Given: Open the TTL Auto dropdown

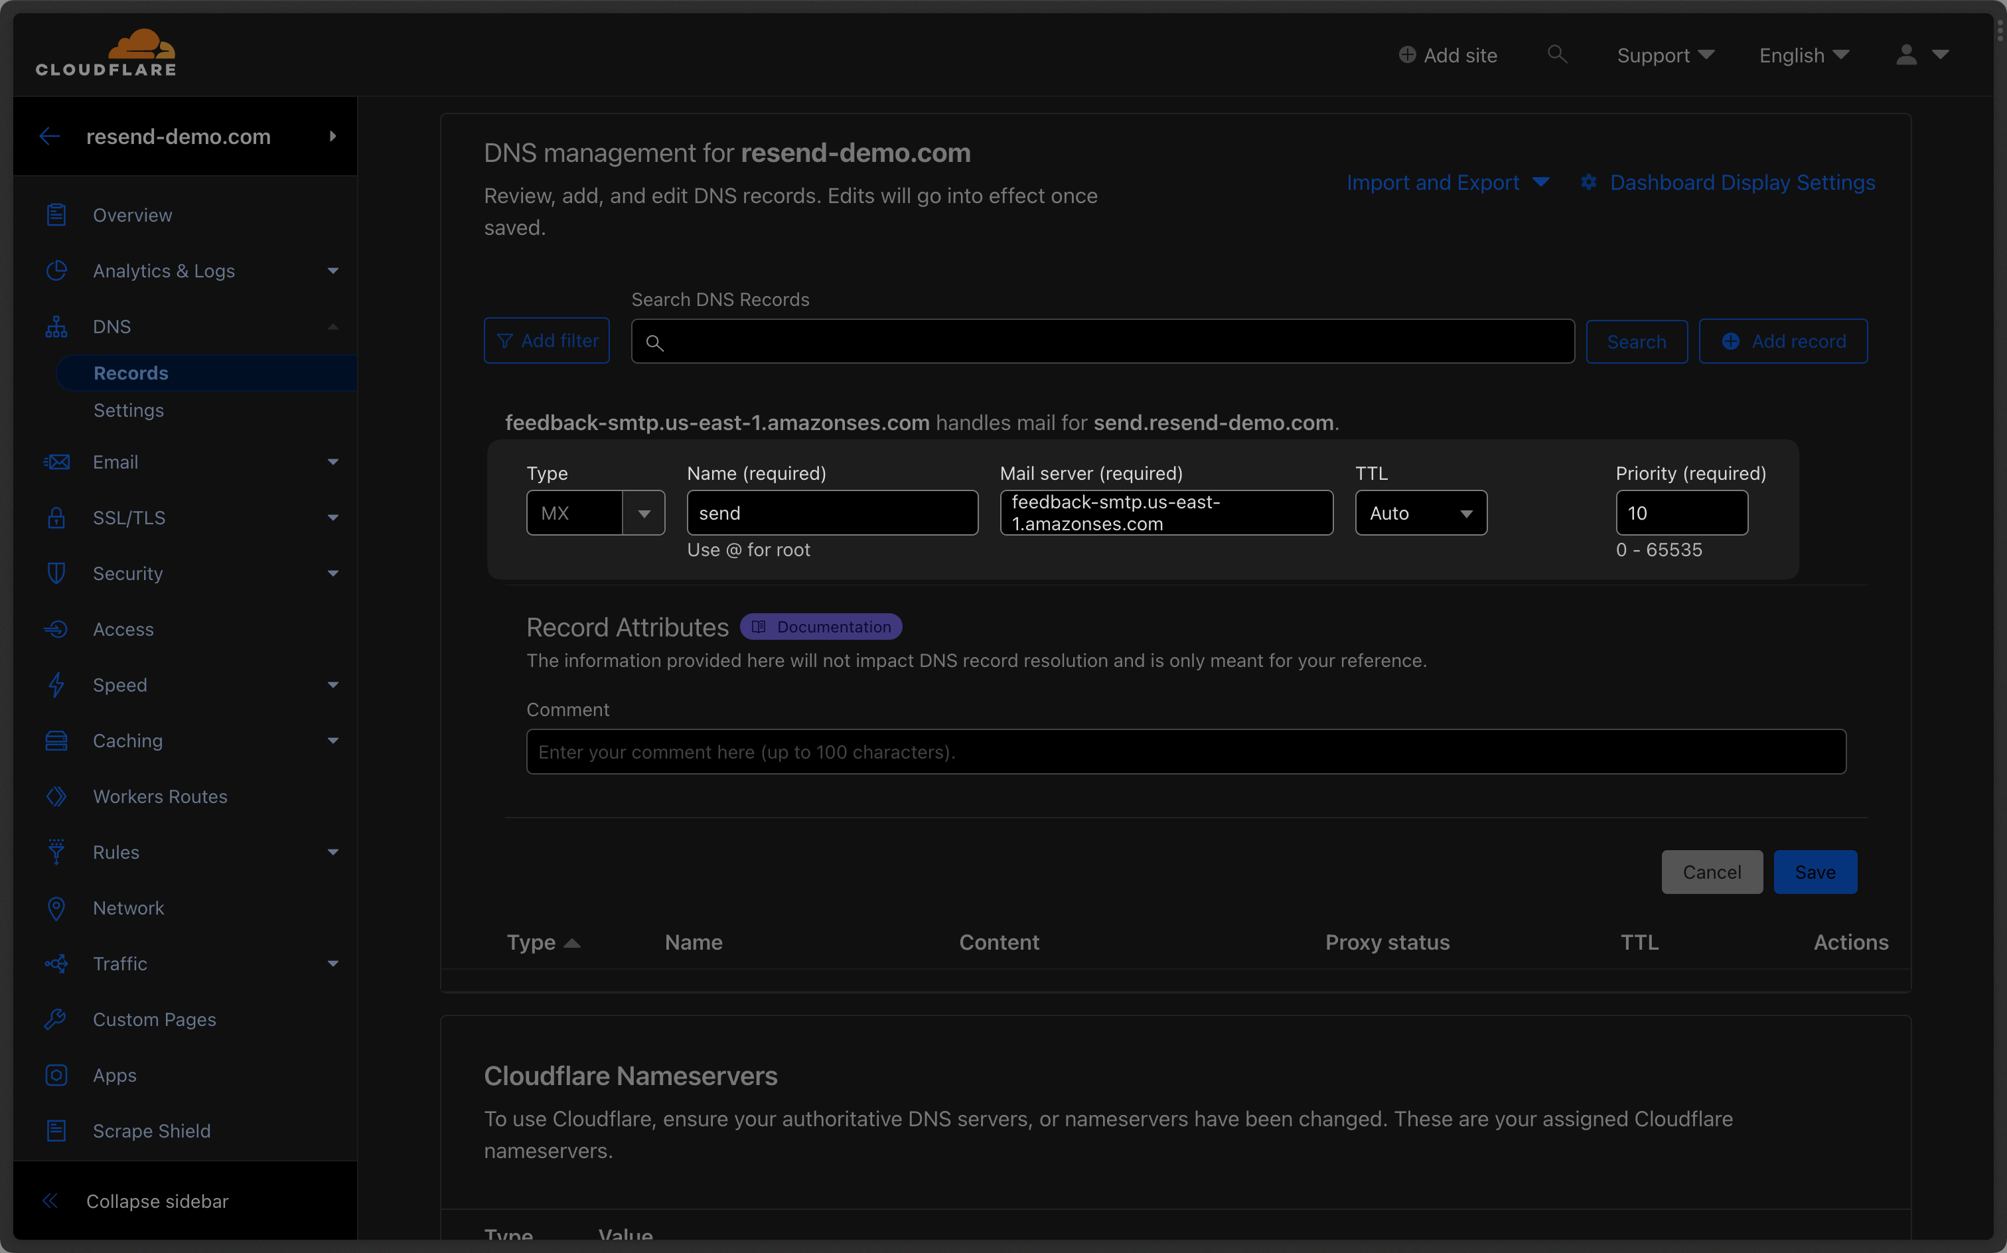Looking at the screenshot, I should click(1421, 513).
